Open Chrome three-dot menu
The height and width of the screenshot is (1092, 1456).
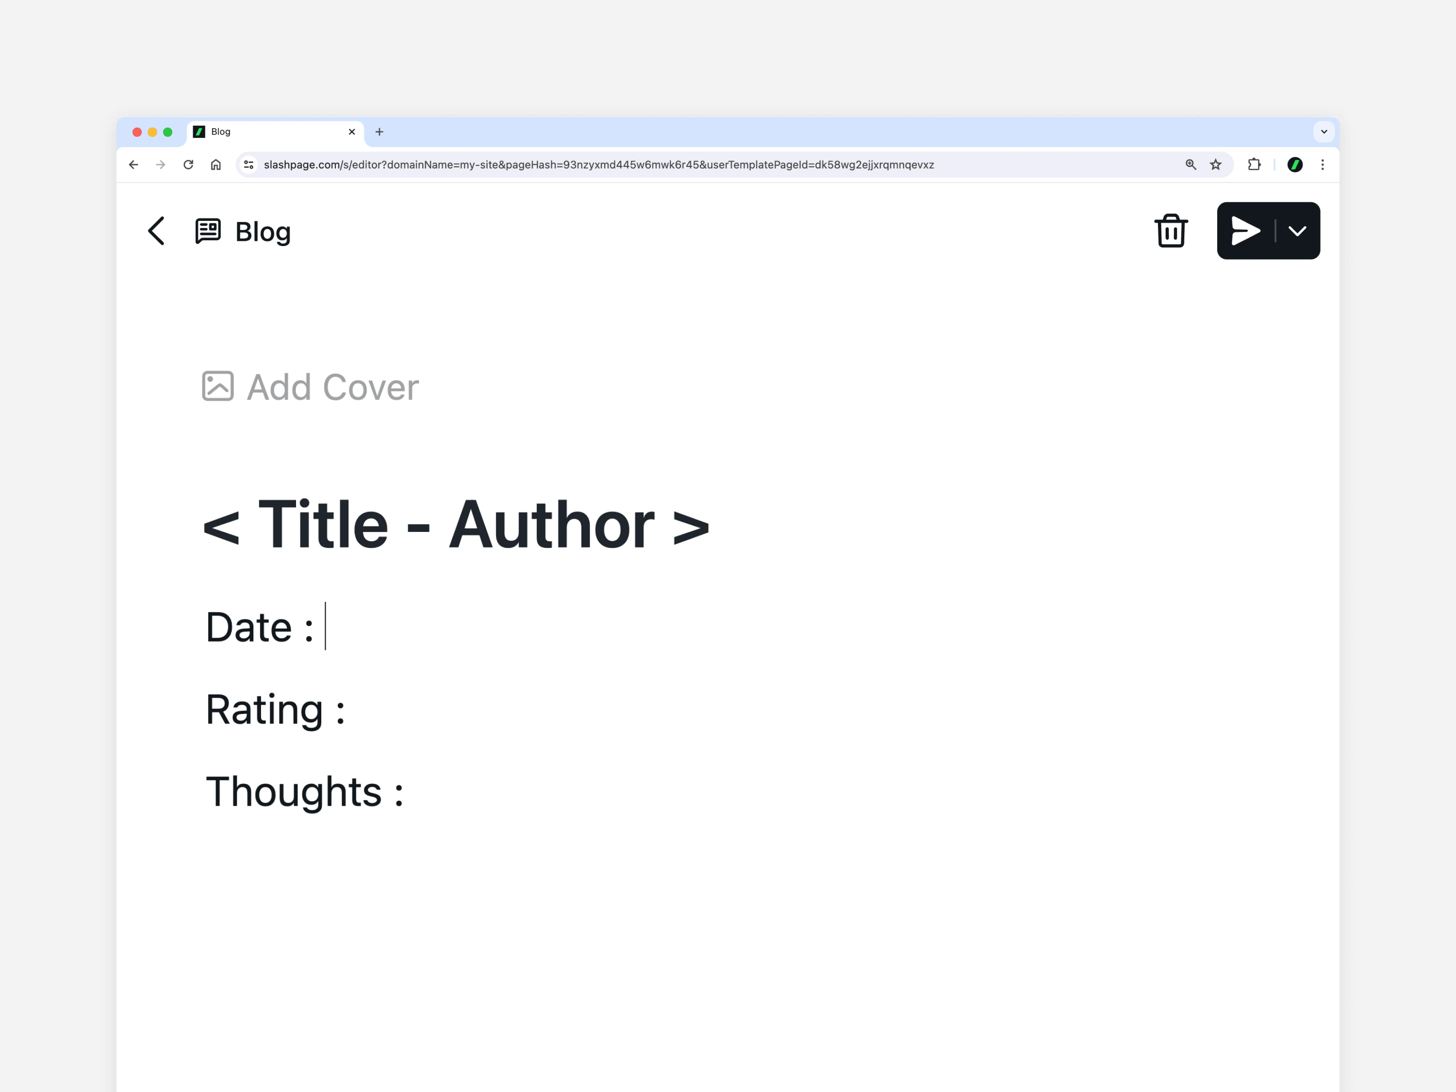pyautogui.click(x=1323, y=165)
